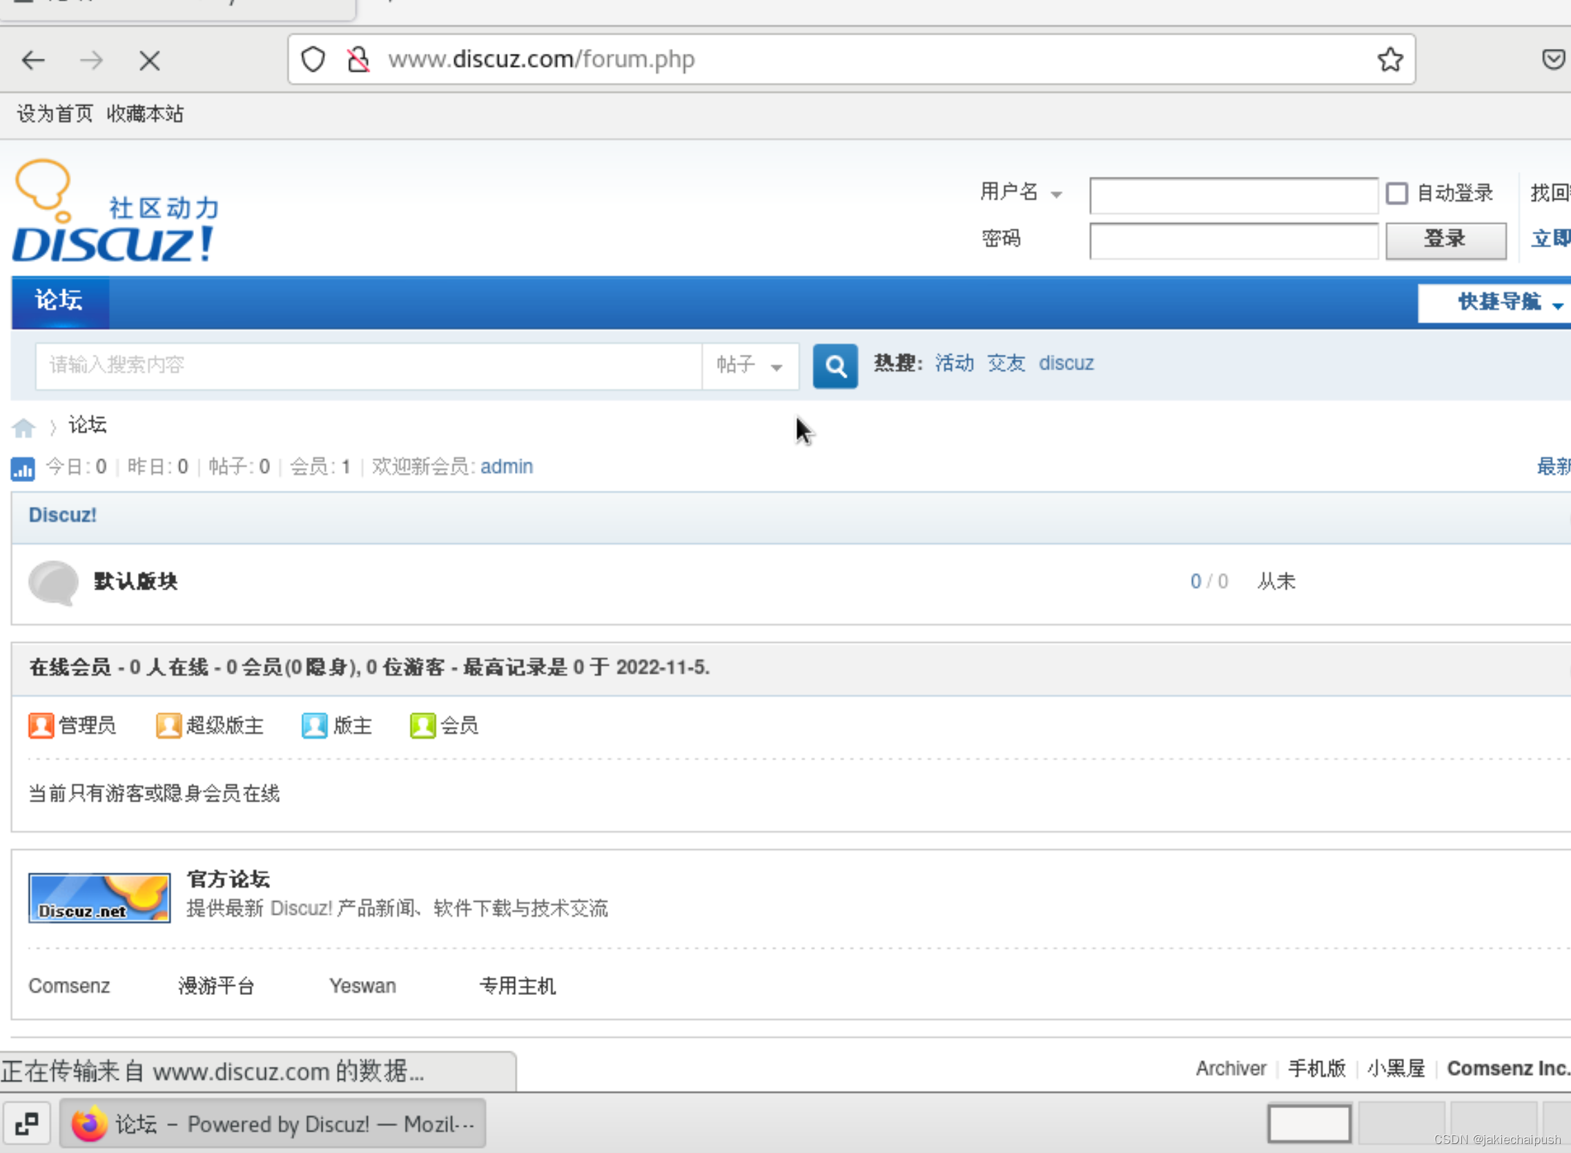Click the 官方论坛 link title

click(x=228, y=879)
